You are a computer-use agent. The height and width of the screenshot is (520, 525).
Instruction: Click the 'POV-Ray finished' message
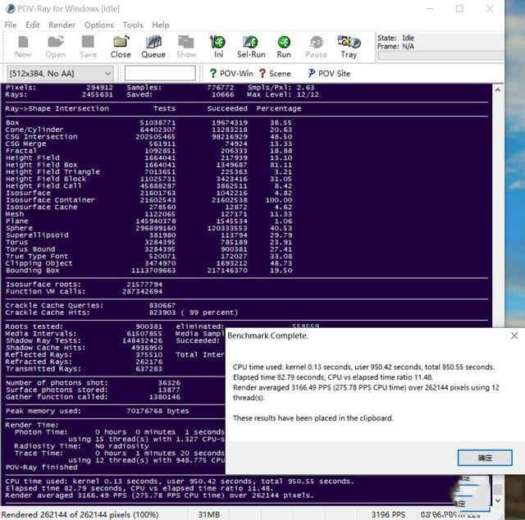pyautogui.click(x=42, y=467)
